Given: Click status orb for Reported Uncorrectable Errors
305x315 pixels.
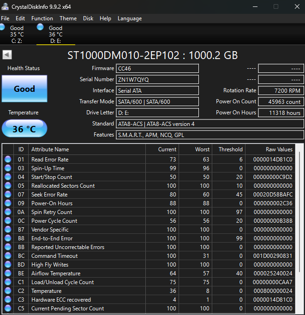Looking at the screenshot, I should click(x=8, y=247).
